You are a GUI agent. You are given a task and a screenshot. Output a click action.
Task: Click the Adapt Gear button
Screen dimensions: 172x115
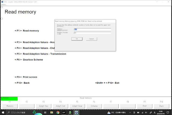pyautogui.click(x=77, y=106)
